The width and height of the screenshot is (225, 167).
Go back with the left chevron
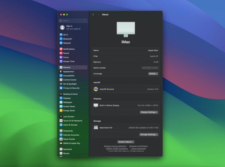click(93, 15)
